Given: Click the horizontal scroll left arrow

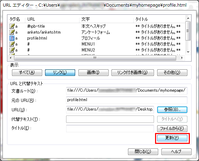Looking at the screenshot, I should (11, 58).
